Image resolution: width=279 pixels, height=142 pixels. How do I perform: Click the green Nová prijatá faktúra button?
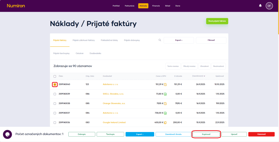[x=217, y=21]
